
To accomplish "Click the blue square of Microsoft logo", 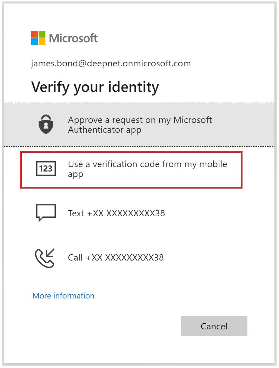I will click(x=34, y=42).
